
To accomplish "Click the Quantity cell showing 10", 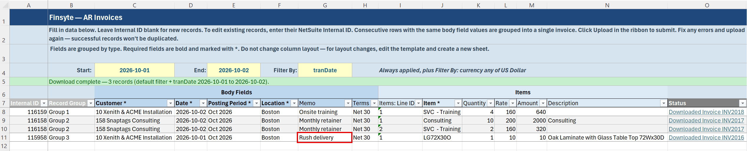I will [478, 120].
